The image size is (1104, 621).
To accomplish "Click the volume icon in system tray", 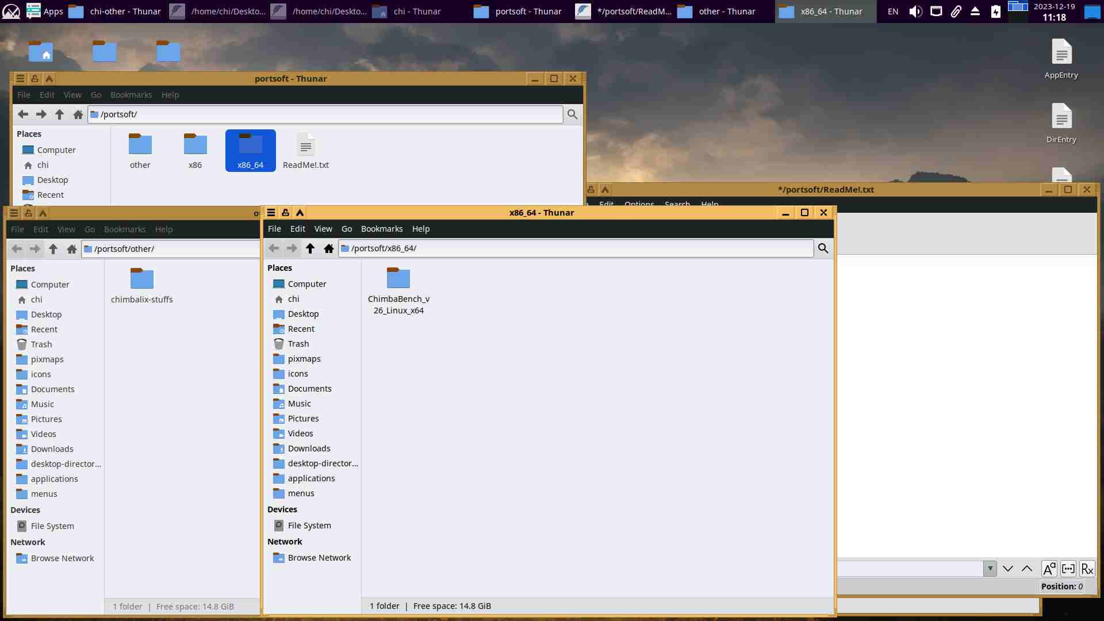I will (x=915, y=11).
